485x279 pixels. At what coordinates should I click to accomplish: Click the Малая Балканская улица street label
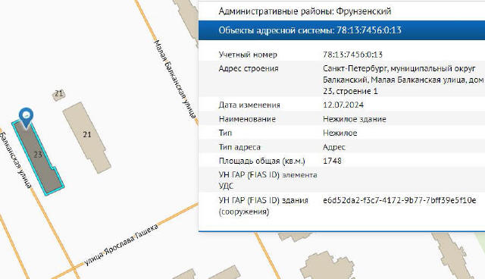(175, 79)
